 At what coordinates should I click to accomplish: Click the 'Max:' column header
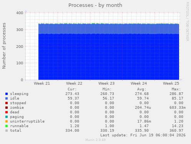coord(176,89)
